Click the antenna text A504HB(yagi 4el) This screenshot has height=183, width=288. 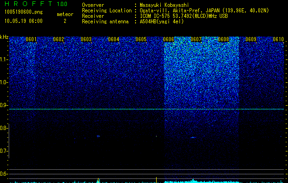(x=162, y=22)
